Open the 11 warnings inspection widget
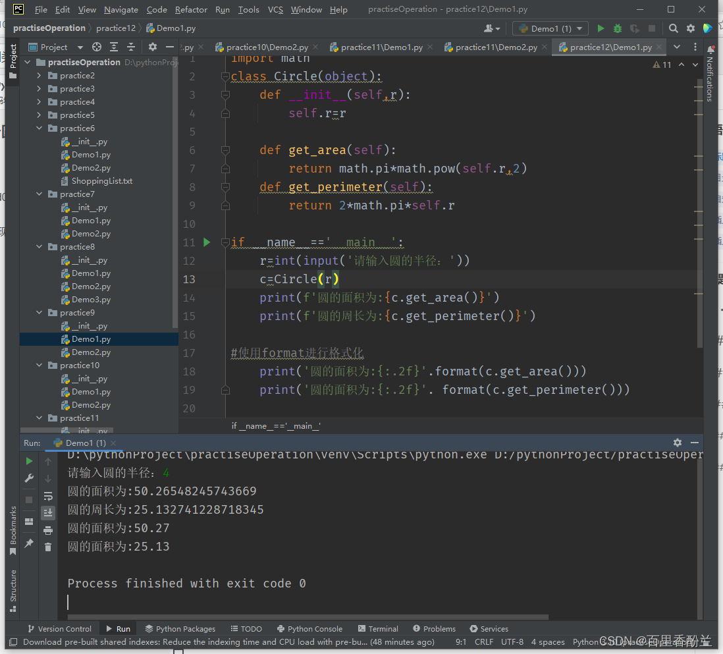 [x=662, y=65]
